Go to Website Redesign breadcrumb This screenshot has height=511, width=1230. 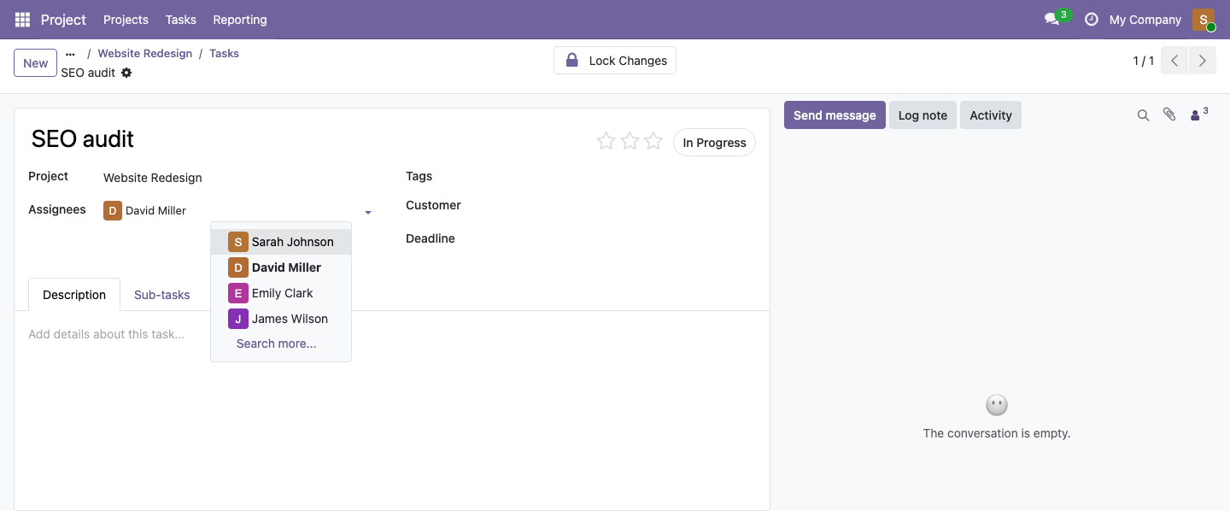145,53
